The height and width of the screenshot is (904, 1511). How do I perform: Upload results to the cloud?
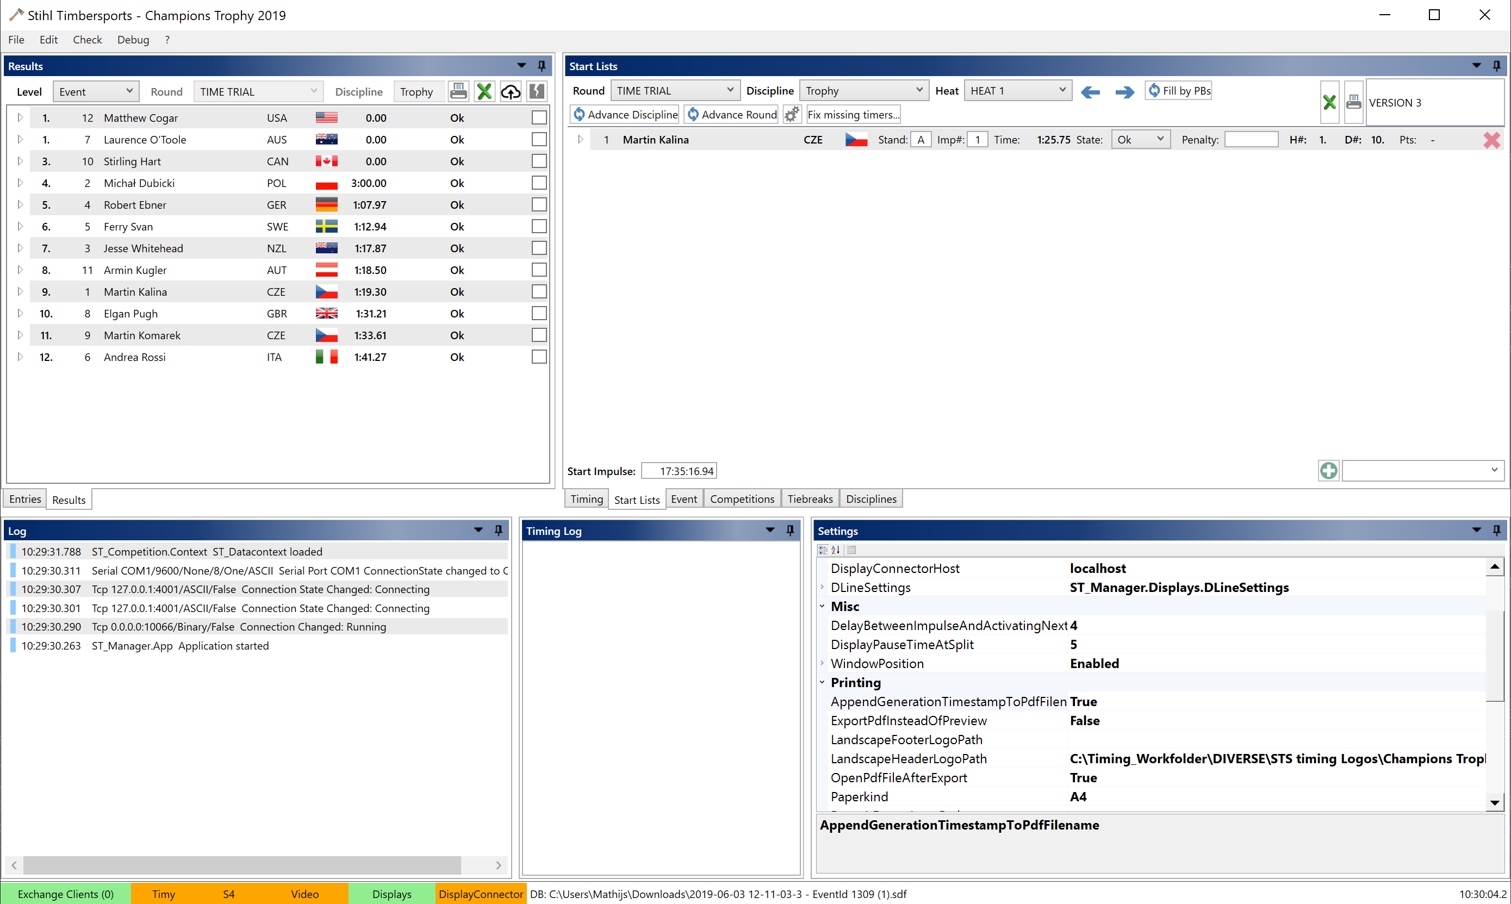[510, 91]
